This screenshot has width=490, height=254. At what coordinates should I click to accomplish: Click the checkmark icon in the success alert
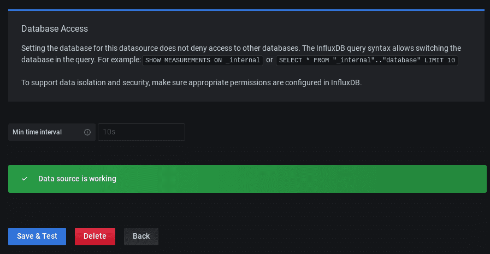(x=24, y=179)
